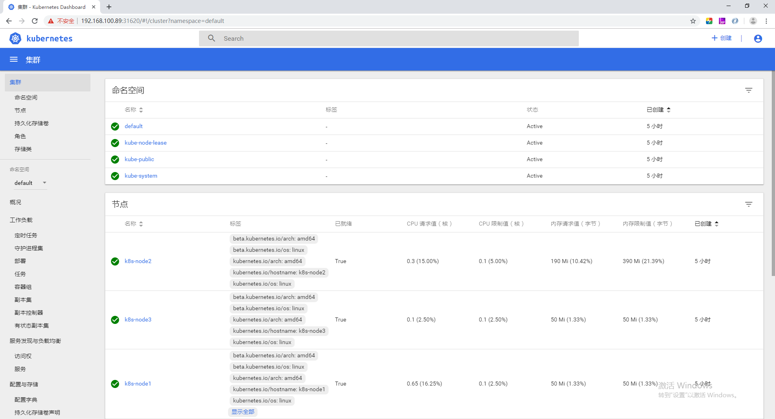Open the kube-node-lease namespace link
775x419 pixels.
pyautogui.click(x=146, y=143)
